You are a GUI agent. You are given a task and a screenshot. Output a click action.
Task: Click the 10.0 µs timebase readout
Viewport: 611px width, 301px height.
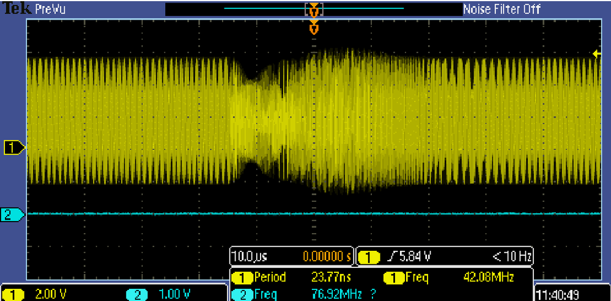(250, 256)
